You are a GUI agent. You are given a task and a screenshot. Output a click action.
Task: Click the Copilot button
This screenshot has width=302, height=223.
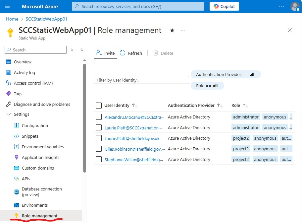224,6
